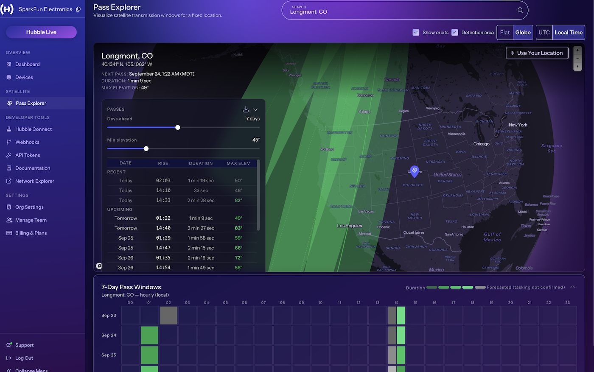Click the 7 days value beside Days ahead

[253, 119]
